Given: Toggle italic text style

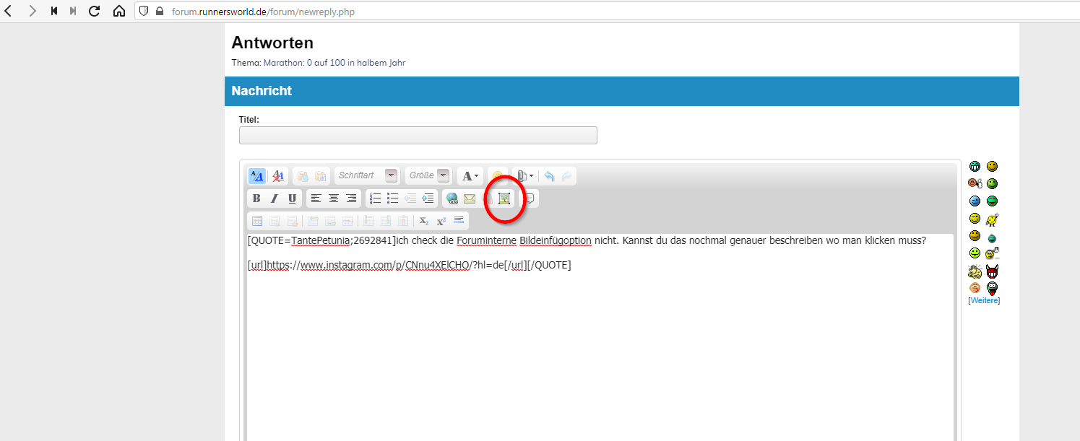Looking at the screenshot, I should pyautogui.click(x=274, y=198).
